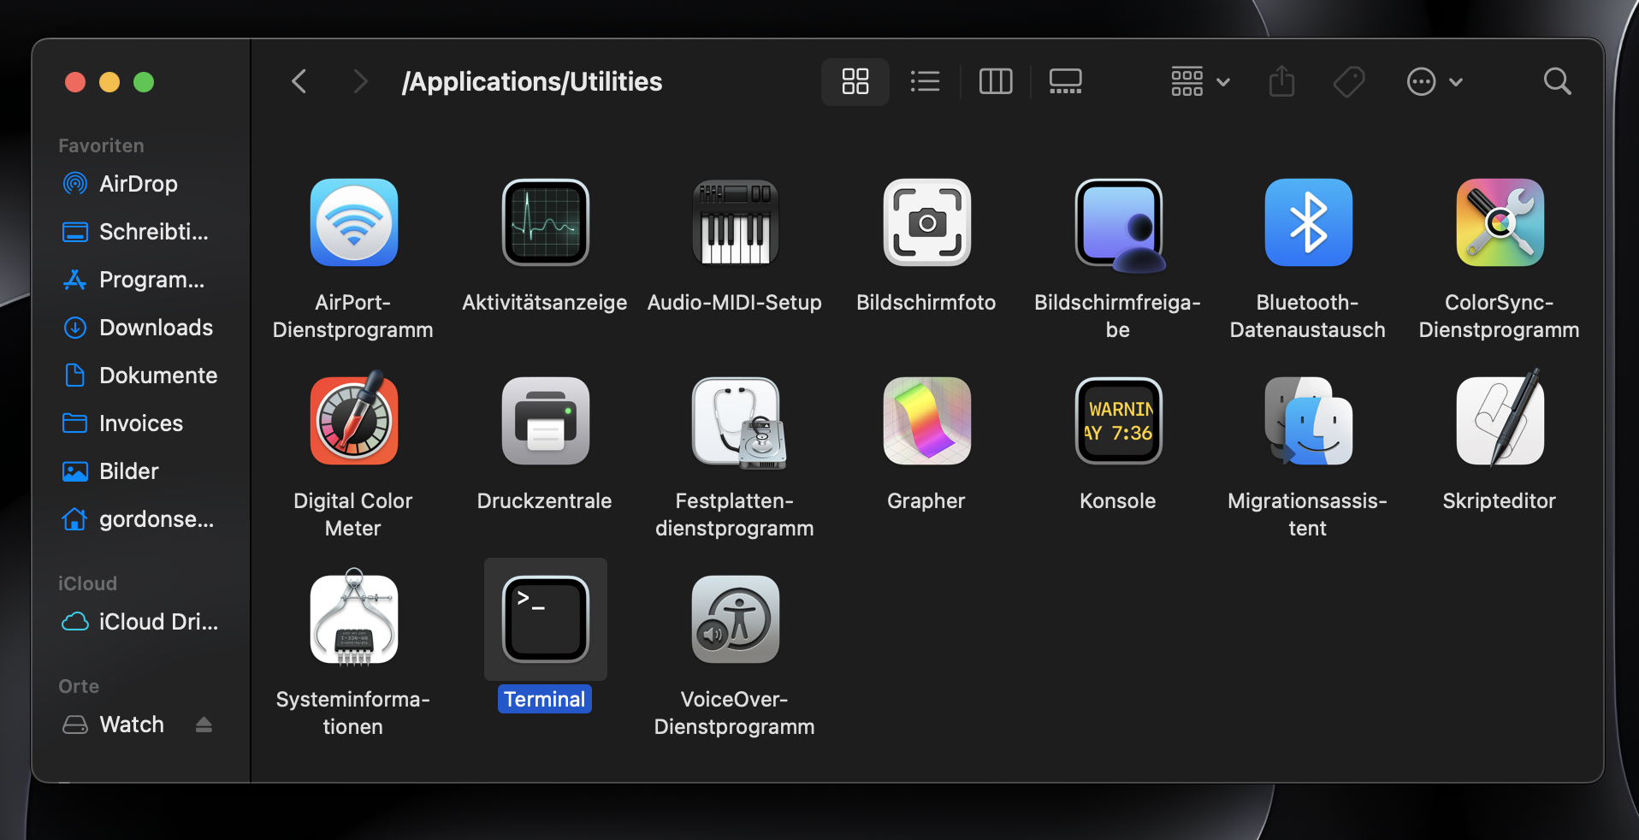Viewport: 1639px width, 840px height.
Task: Switch to list view
Action: (925, 81)
